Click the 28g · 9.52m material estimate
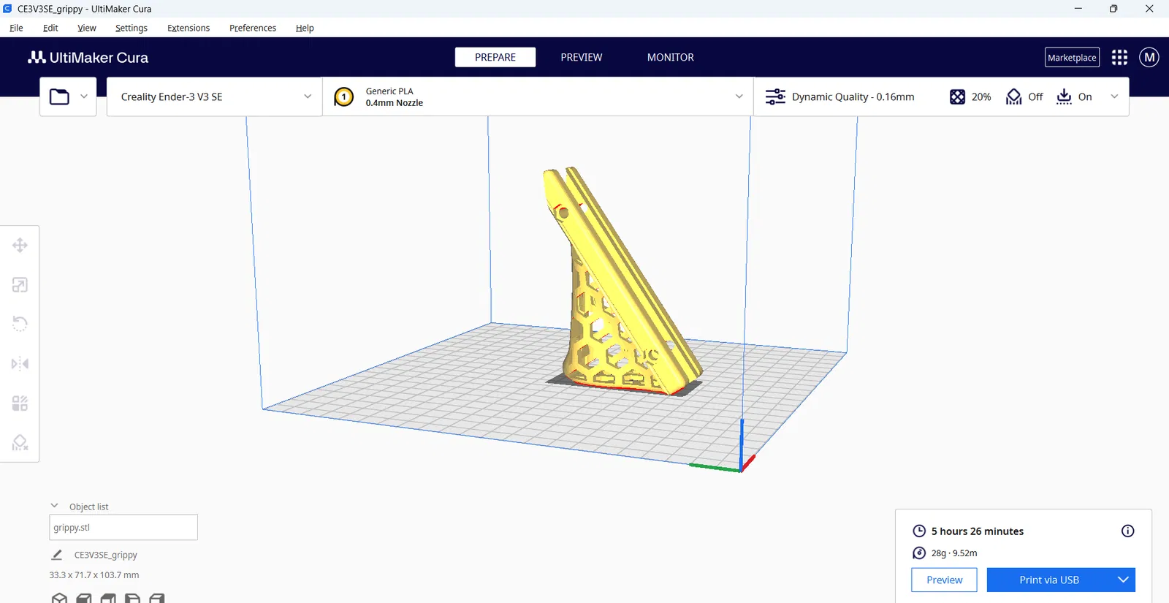 point(954,553)
